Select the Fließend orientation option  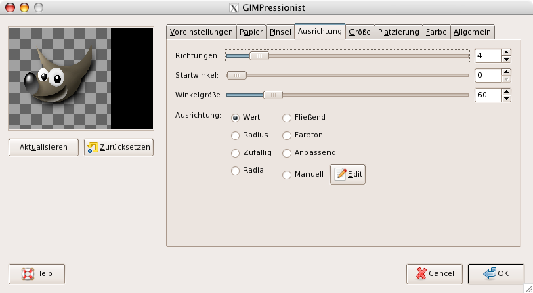(287, 118)
